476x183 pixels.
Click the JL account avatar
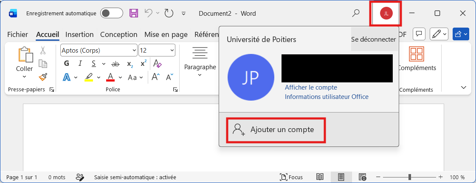(386, 13)
